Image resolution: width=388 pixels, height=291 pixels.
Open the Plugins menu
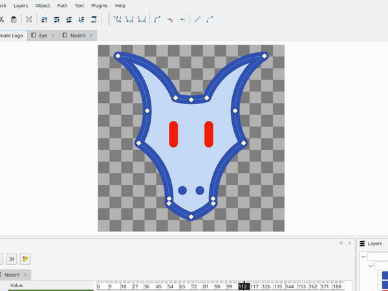[99, 5]
